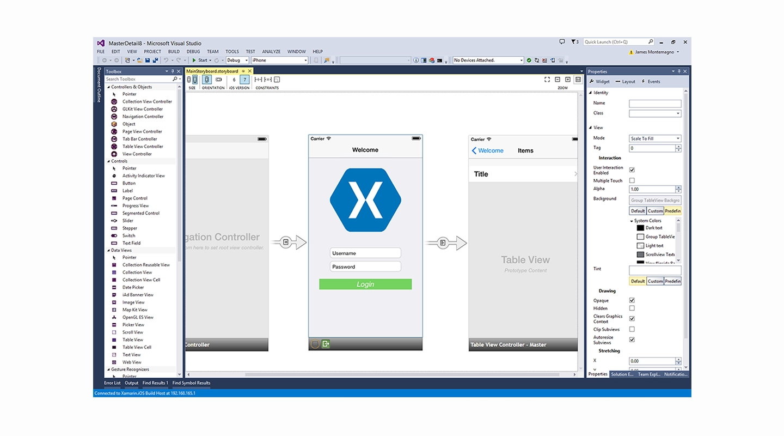The image size is (784, 436).
Task: Click the Undo arrow in the toolbar
Action: pos(166,60)
